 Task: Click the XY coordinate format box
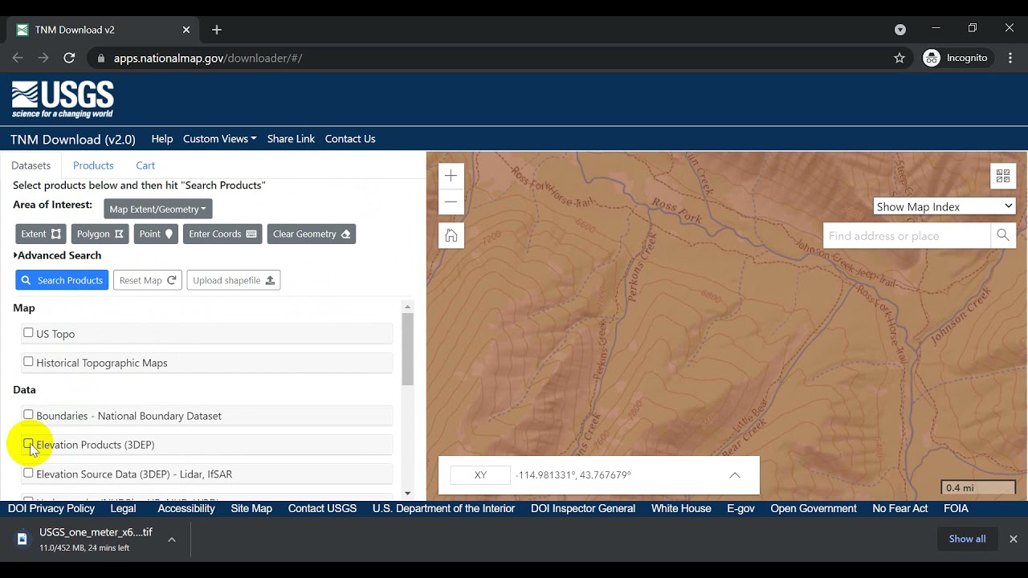[480, 475]
